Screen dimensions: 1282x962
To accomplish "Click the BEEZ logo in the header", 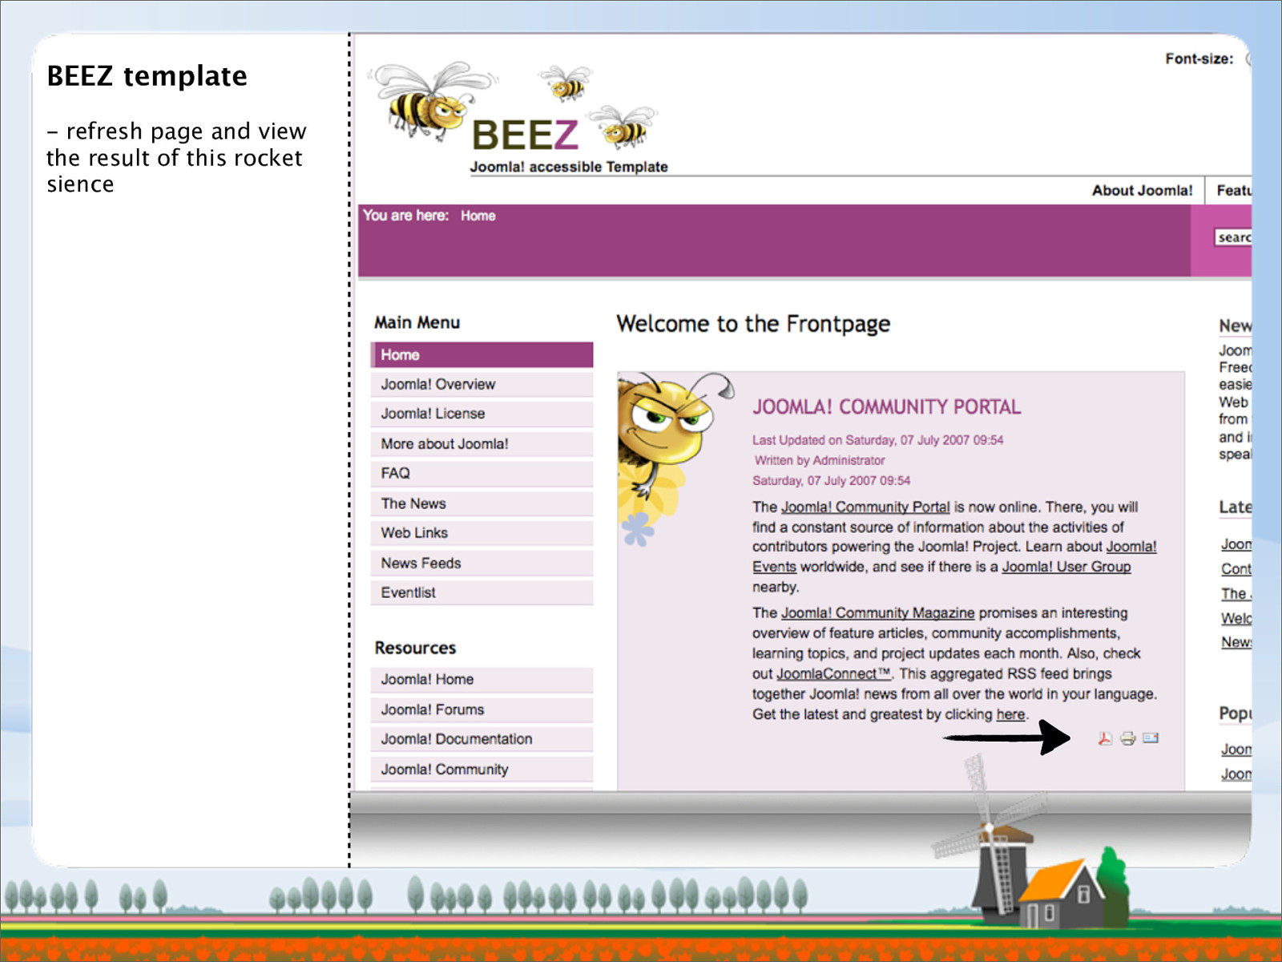I will click(x=525, y=135).
